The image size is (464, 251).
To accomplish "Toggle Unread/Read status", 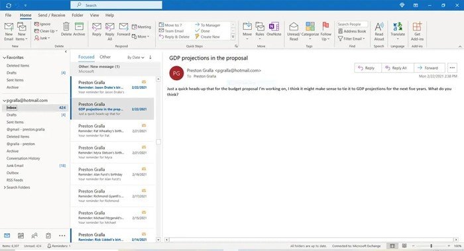I will click(294, 31).
